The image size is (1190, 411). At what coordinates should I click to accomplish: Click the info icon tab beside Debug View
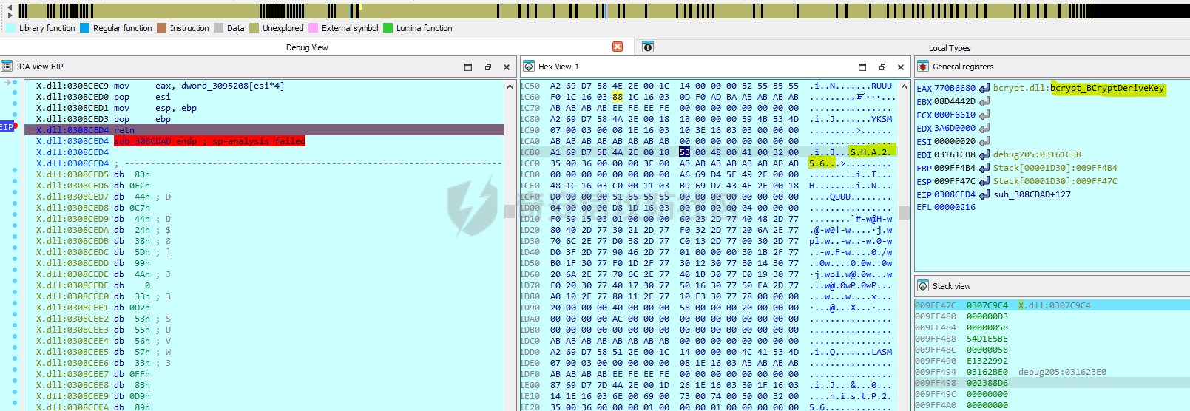pos(647,47)
